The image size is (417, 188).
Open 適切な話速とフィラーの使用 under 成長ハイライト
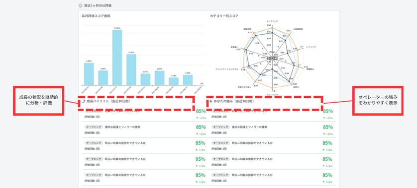[122, 127]
